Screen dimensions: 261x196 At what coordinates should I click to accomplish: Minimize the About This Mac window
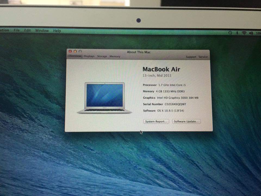point(75,51)
